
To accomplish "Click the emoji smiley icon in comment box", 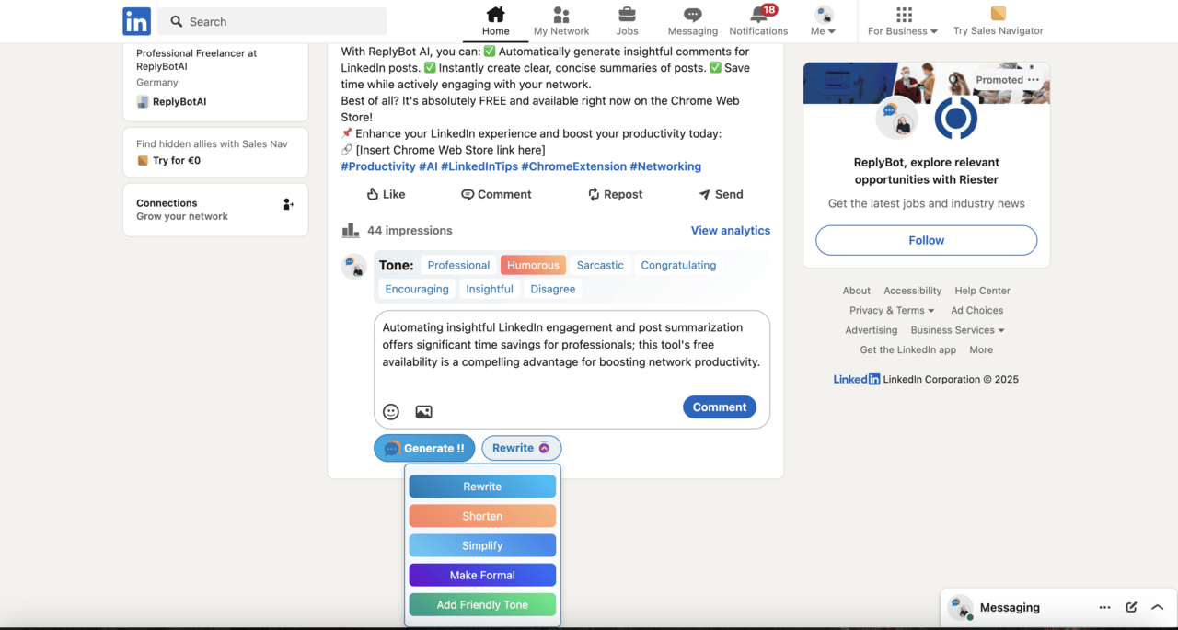I will coord(391,412).
